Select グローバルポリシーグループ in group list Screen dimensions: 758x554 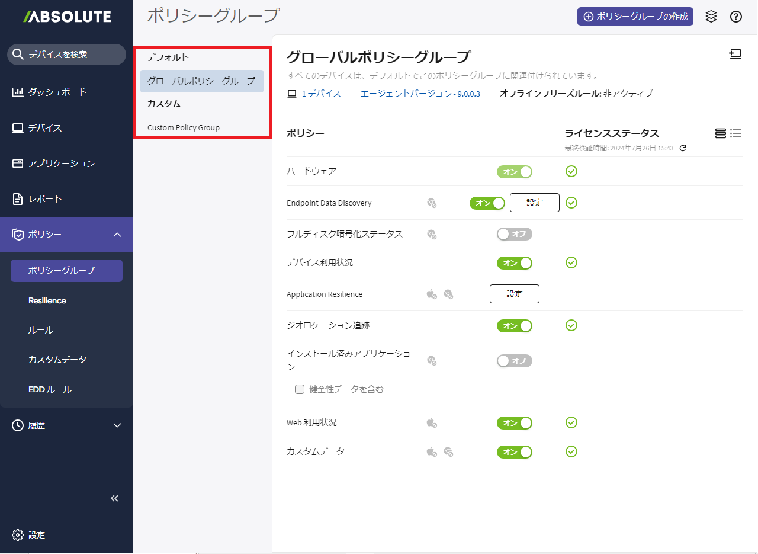click(x=202, y=81)
